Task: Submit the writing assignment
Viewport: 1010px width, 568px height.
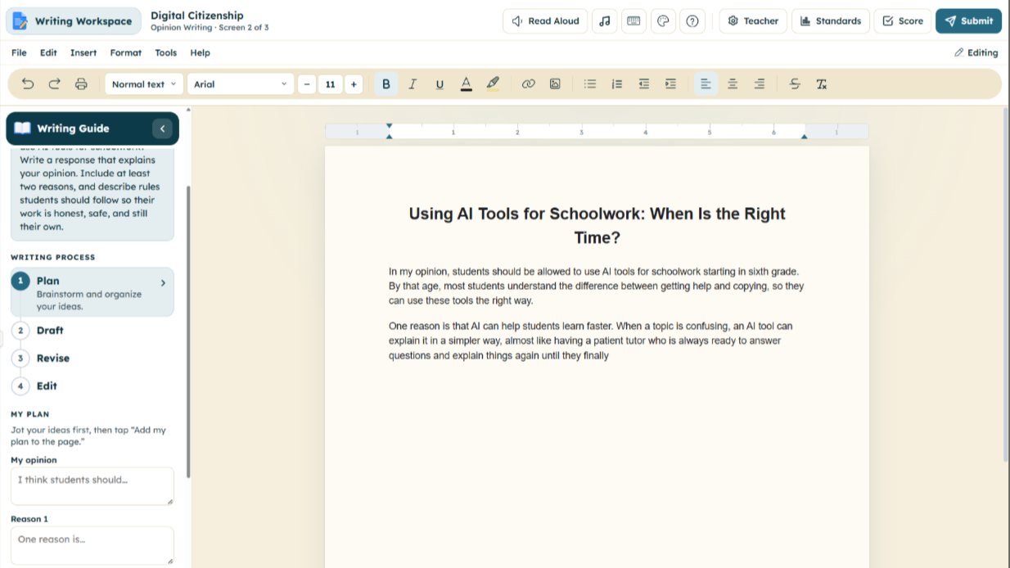Action: click(x=968, y=21)
